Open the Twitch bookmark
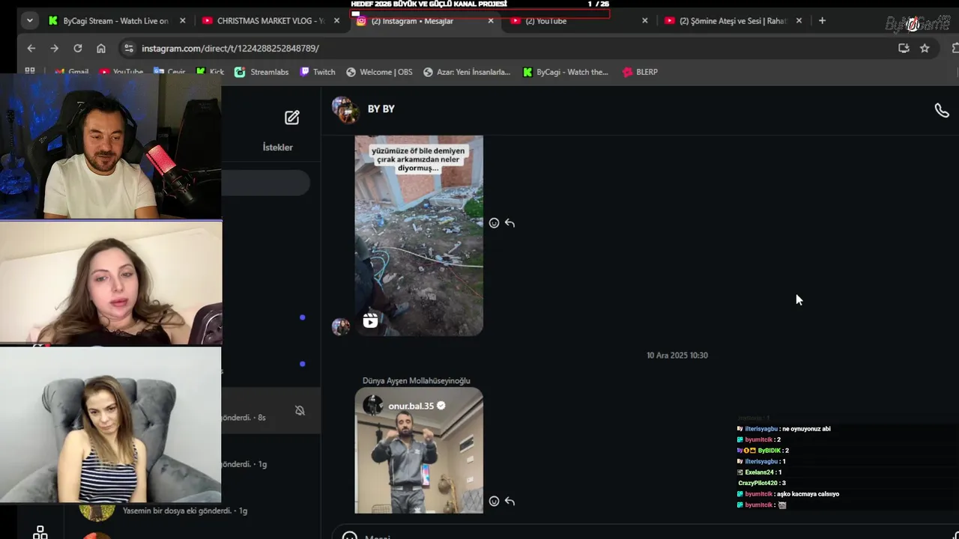Viewport: 959px width, 539px height. coord(318,72)
